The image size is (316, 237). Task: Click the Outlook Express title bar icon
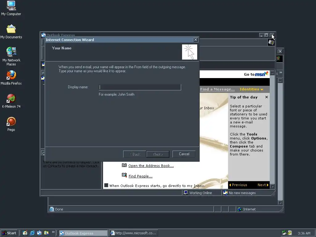point(43,35)
